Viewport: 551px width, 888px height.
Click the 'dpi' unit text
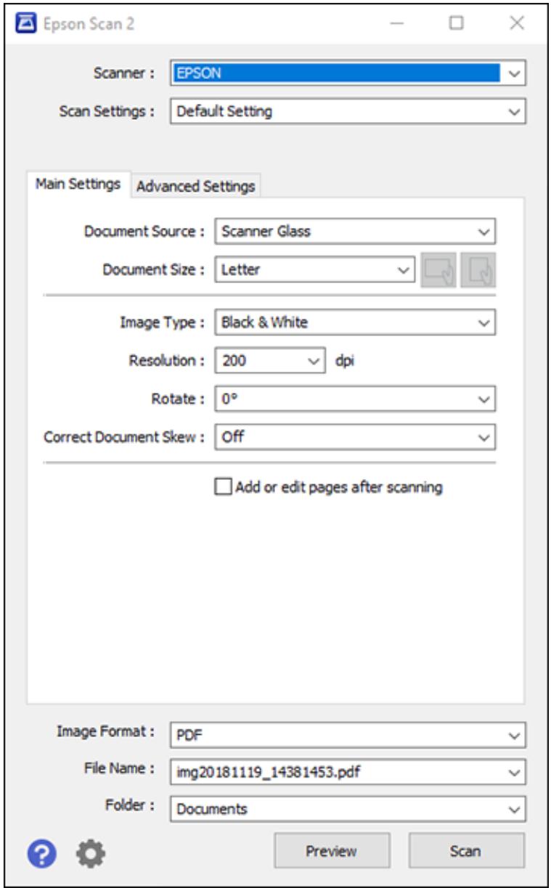346,360
